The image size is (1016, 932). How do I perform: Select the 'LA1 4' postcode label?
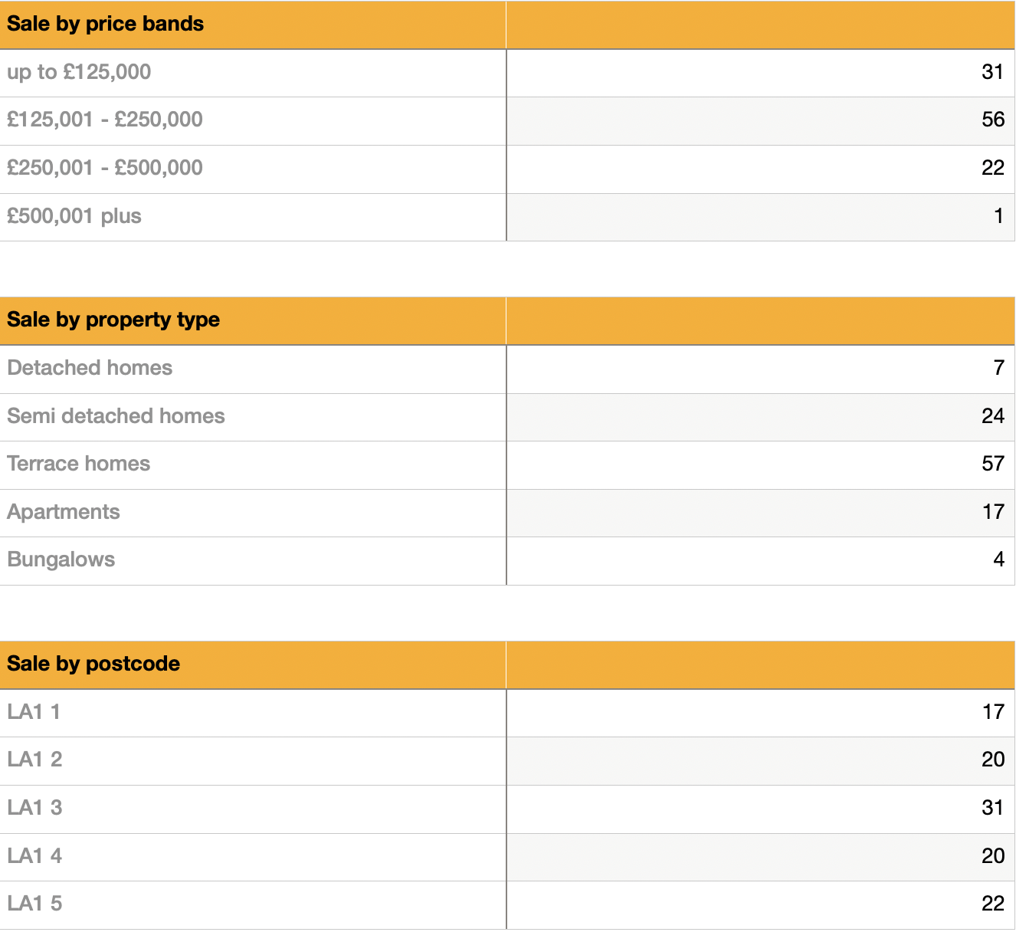(x=34, y=856)
